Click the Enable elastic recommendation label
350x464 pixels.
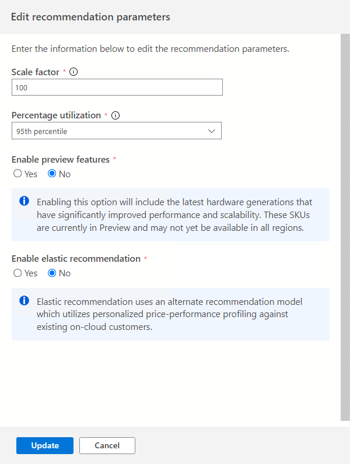coord(76,258)
